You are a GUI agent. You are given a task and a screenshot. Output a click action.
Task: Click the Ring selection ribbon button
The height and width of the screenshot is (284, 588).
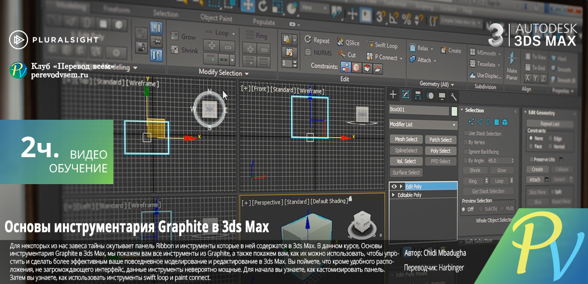[x=257, y=35]
